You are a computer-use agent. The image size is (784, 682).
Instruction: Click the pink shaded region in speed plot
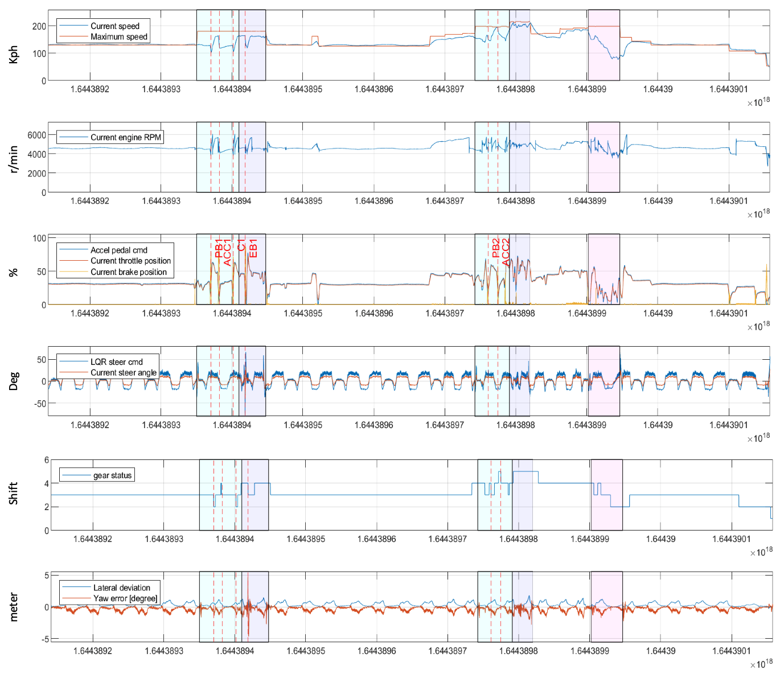[604, 63]
